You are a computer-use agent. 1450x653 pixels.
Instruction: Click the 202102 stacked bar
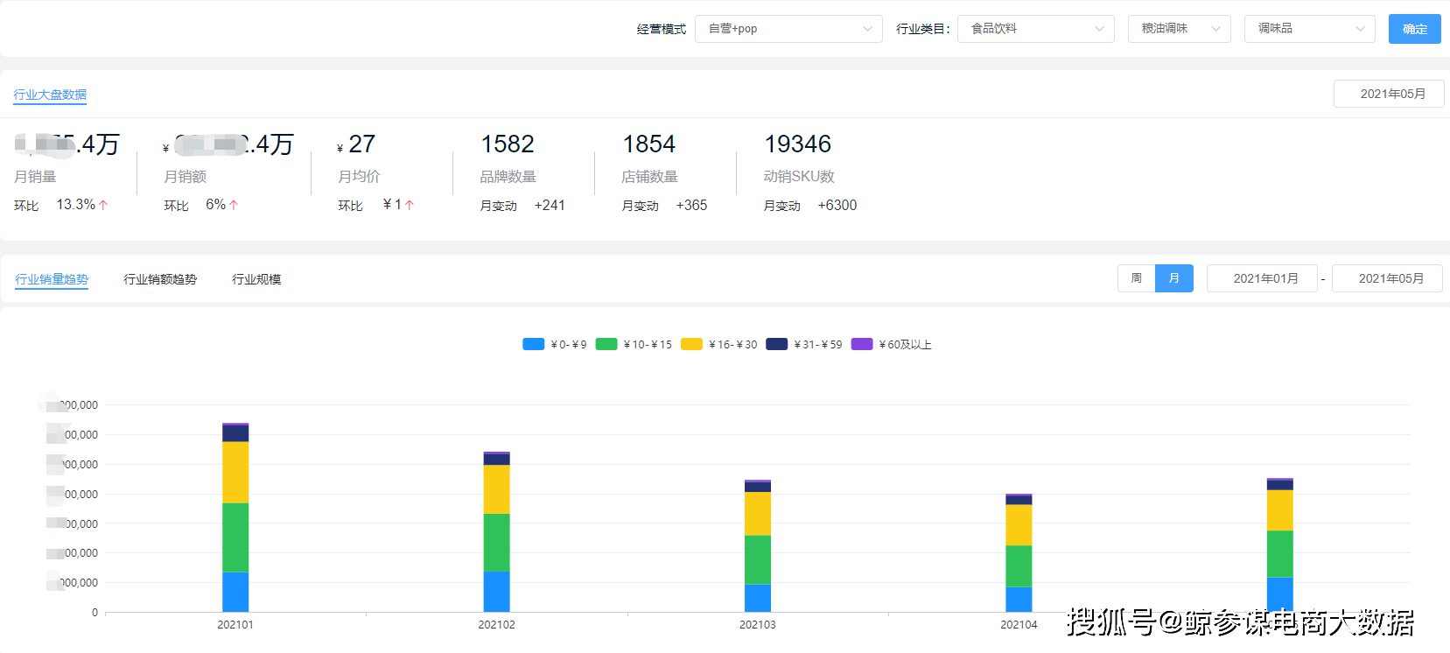(x=497, y=532)
